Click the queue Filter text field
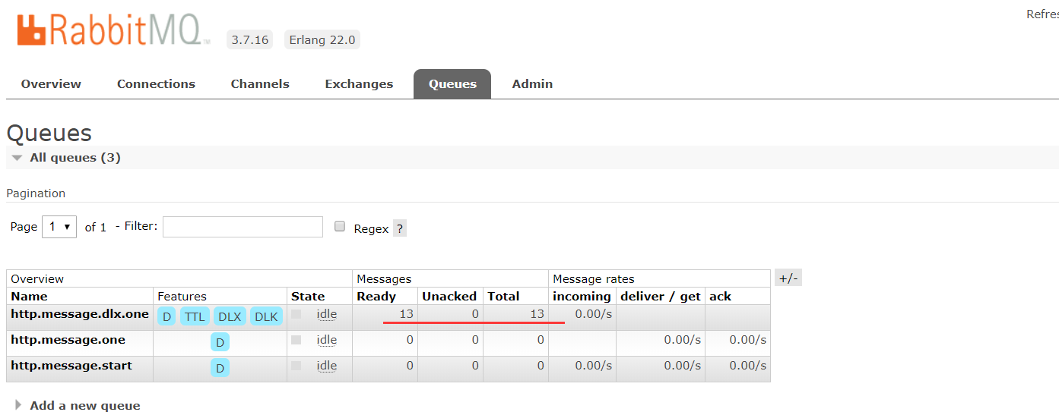1059x415 pixels. [x=243, y=227]
